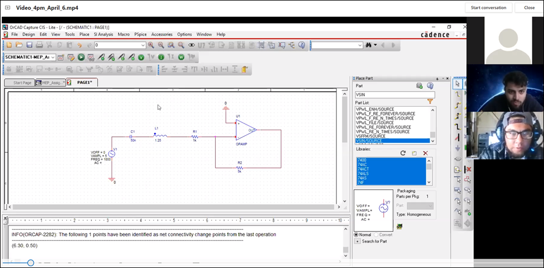544x268 pixels.
Task: Select the Place no-connect red X tool
Action: tap(468, 170)
